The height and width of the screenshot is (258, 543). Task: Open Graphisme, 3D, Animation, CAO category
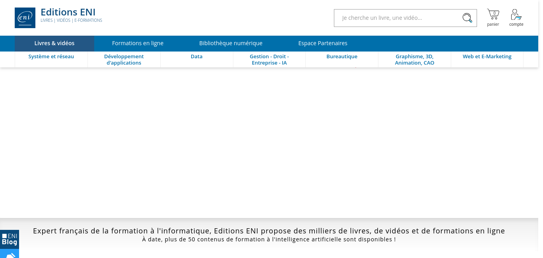point(415,59)
